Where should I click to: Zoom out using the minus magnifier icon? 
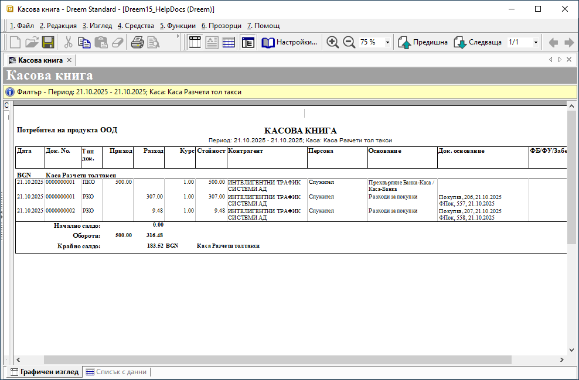(x=349, y=42)
